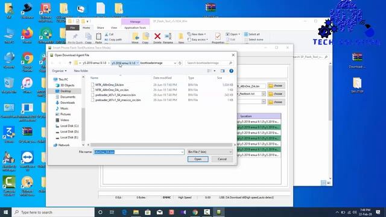The height and width of the screenshot is (217, 386).
Task: Select Local Disk (C:) in navigation pane
Action: [69, 126]
